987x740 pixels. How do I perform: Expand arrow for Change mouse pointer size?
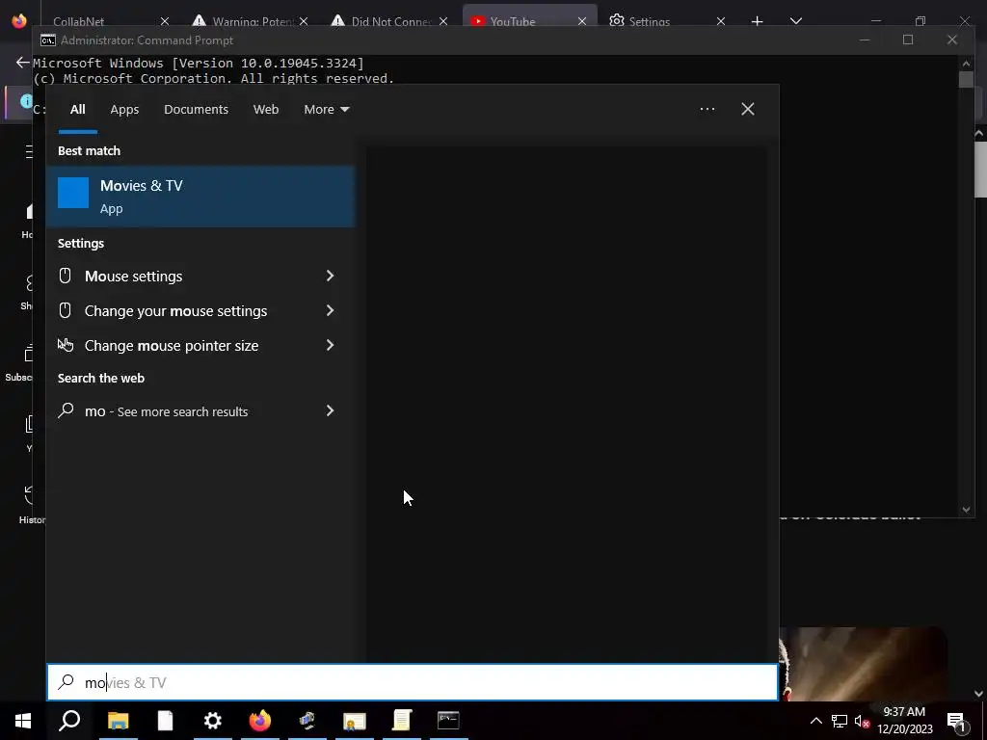coord(330,346)
